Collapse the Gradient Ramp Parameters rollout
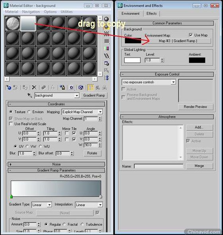This screenshot has height=235, width=223. 56,170
